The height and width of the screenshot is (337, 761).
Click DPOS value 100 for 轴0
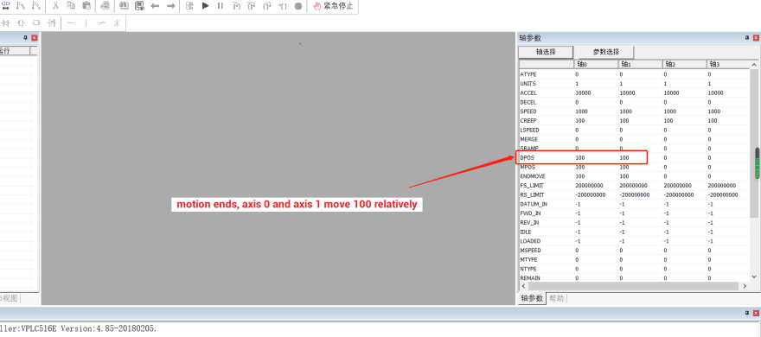pyautogui.click(x=580, y=158)
